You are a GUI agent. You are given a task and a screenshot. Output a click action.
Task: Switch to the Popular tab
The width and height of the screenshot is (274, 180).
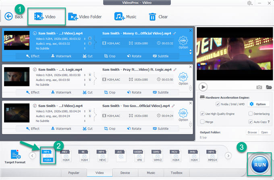tap(74, 173)
